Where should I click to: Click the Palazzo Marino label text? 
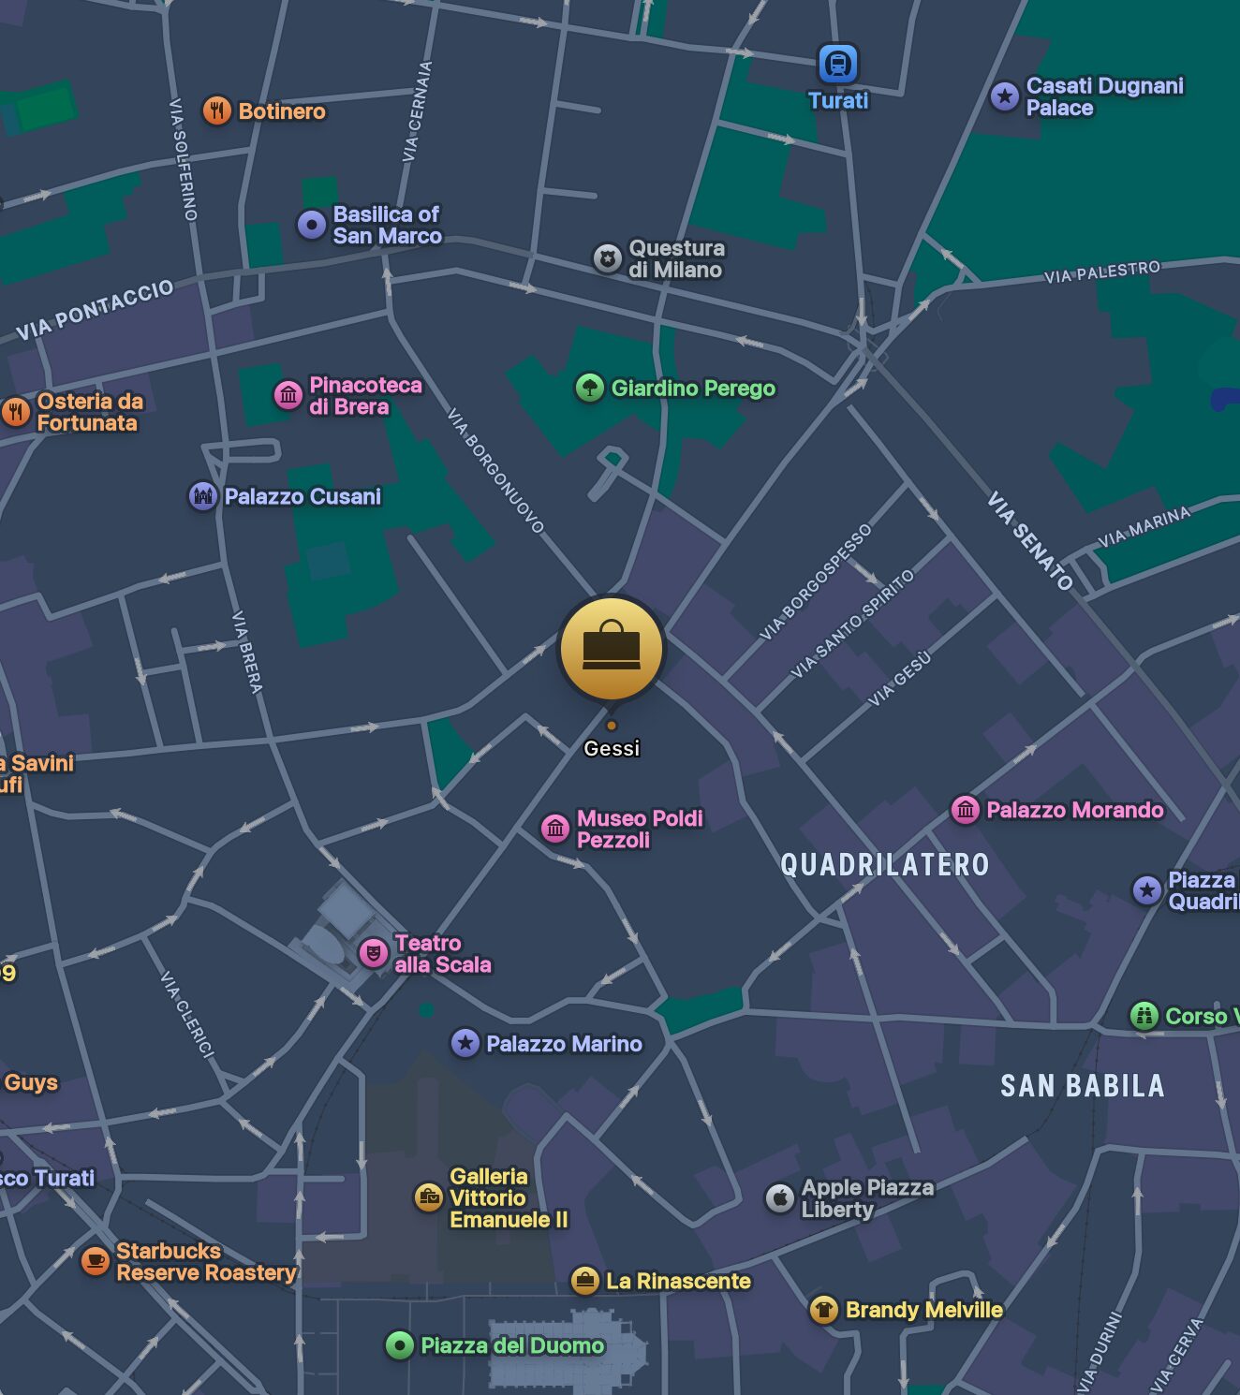(x=565, y=1043)
